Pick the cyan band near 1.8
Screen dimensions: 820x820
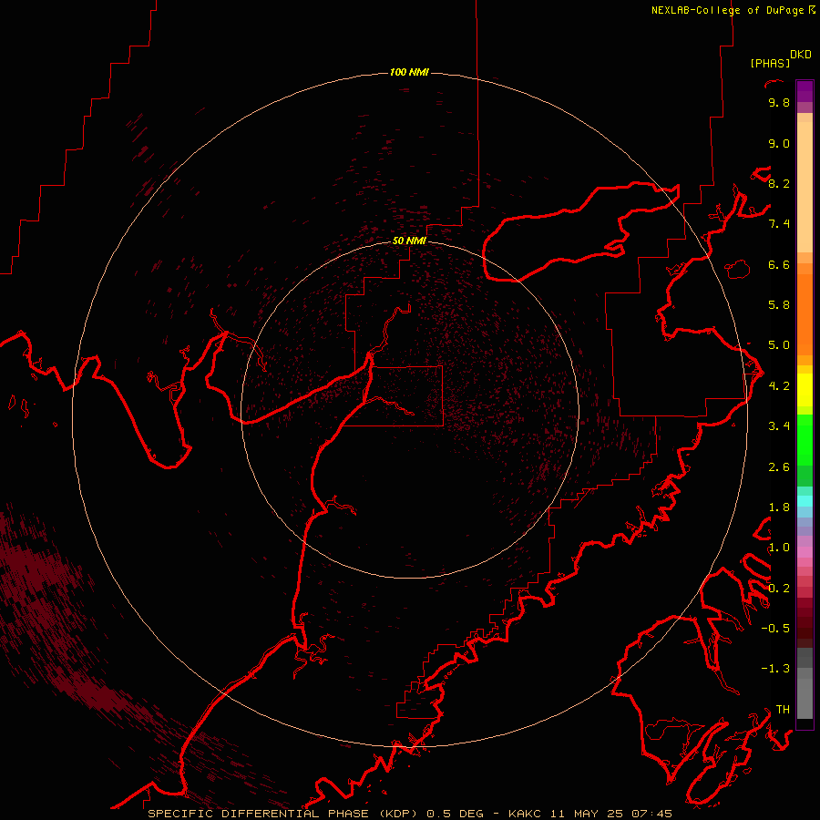pyautogui.click(x=805, y=500)
